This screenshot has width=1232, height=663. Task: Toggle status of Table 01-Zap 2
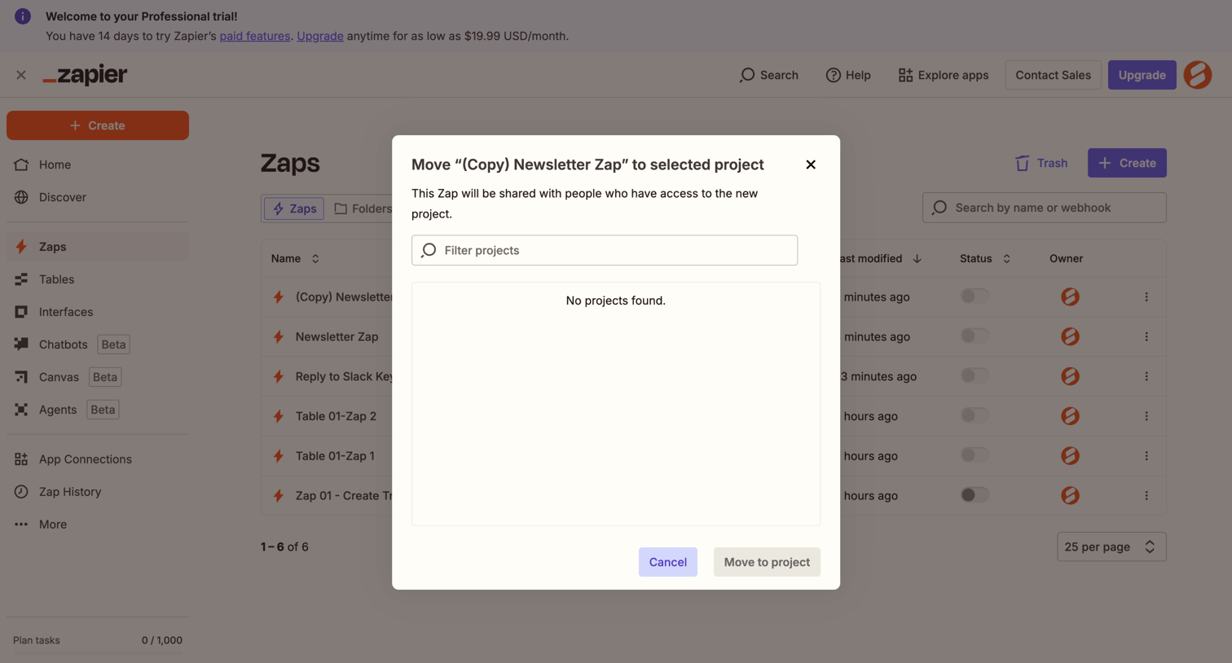pos(975,416)
